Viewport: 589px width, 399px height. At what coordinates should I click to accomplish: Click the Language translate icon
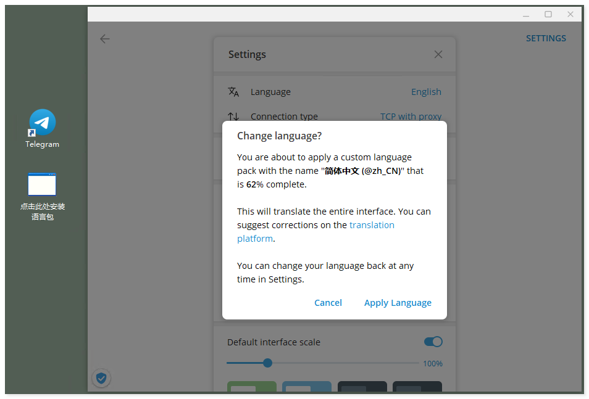(233, 92)
